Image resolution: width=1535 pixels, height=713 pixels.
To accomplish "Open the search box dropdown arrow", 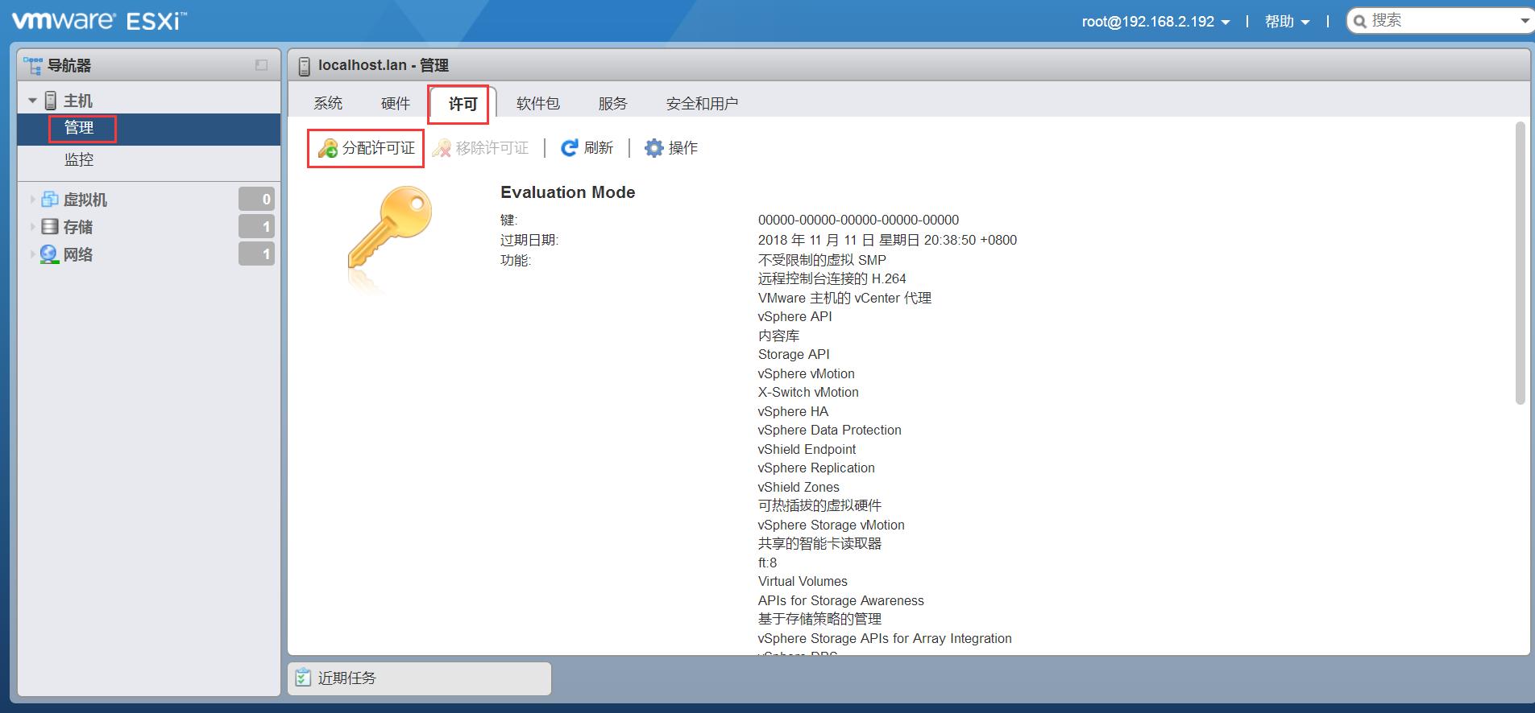I will 1525,22.
